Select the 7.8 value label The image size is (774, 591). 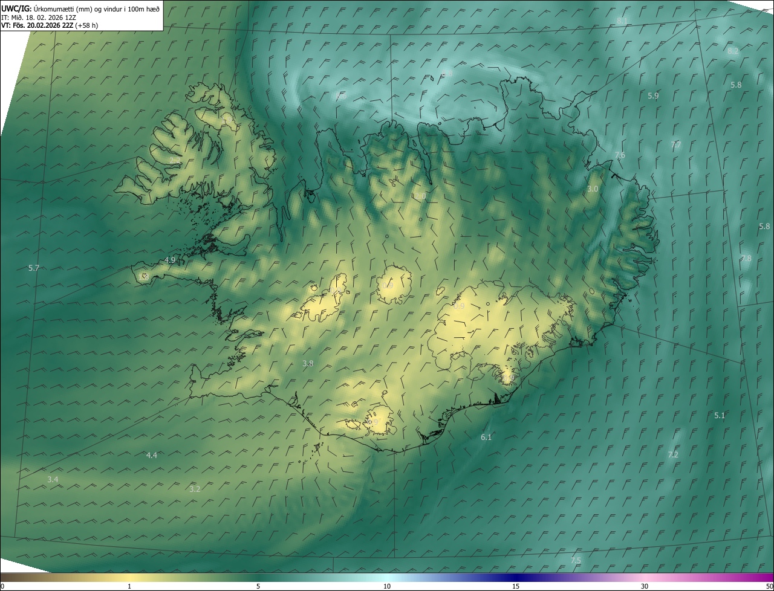(746, 259)
